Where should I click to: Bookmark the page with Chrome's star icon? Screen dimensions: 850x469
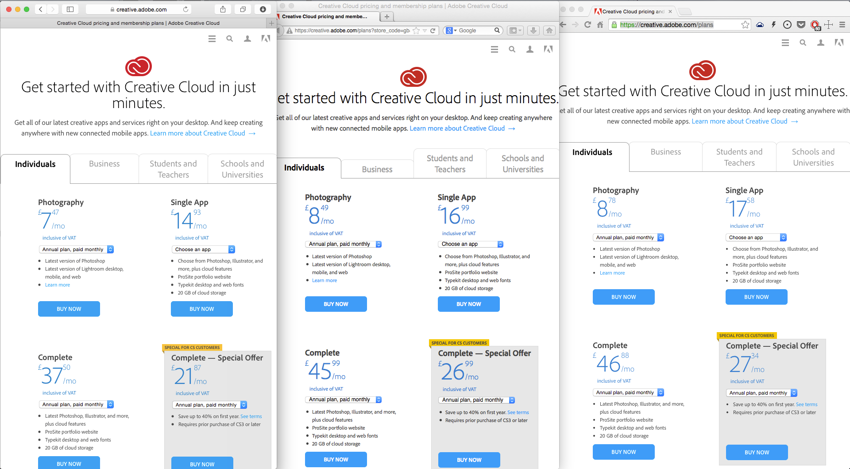746,25
